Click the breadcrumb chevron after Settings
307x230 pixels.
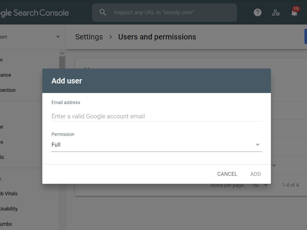tap(111, 37)
